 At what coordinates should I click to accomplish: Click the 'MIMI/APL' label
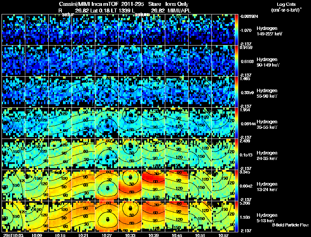(x=179, y=11)
